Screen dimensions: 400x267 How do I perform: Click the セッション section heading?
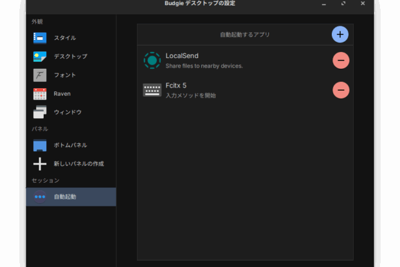click(46, 181)
